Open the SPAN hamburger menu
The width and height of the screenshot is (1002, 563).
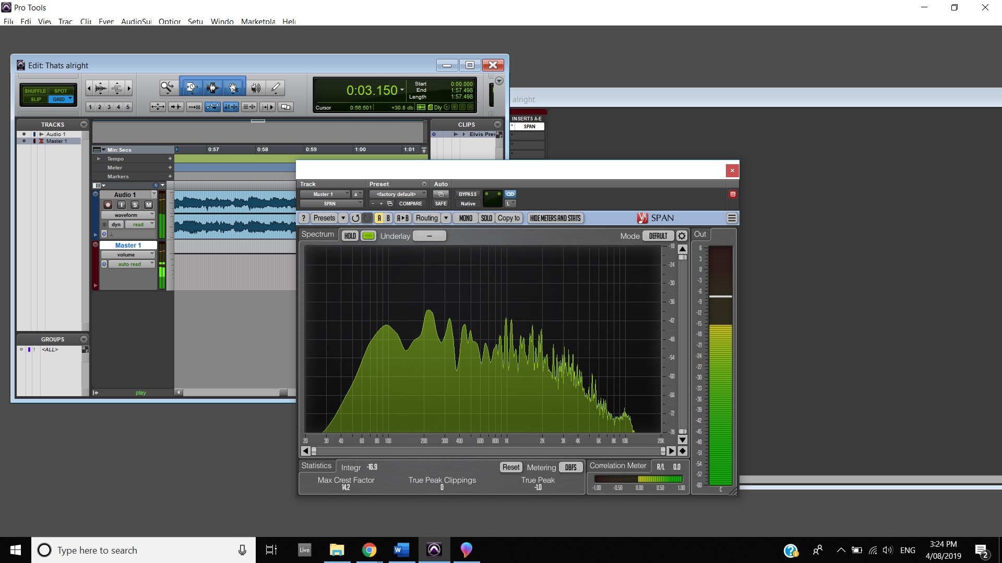(x=732, y=218)
